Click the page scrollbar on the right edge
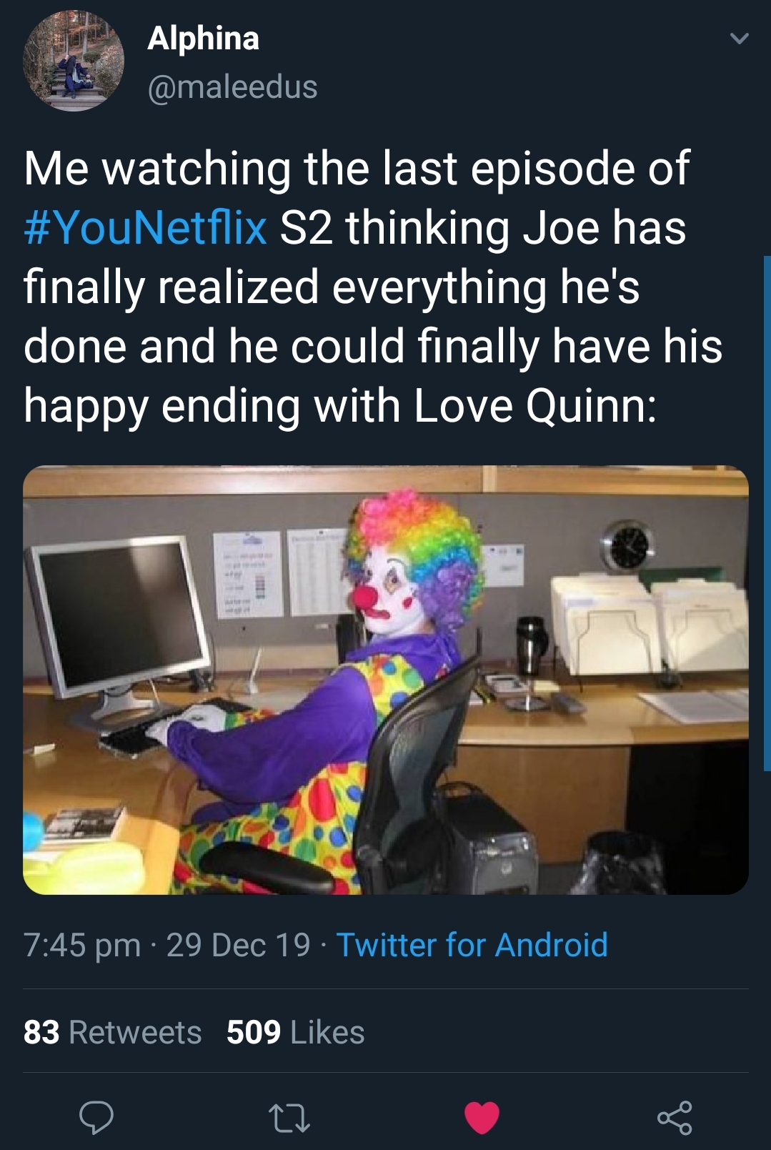The height and width of the screenshot is (1150, 771). (767, 500)
